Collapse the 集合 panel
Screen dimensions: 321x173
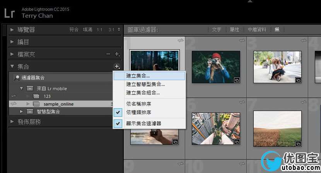12,66
